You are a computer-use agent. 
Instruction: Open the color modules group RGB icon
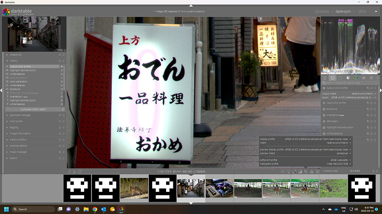(356, 78)
